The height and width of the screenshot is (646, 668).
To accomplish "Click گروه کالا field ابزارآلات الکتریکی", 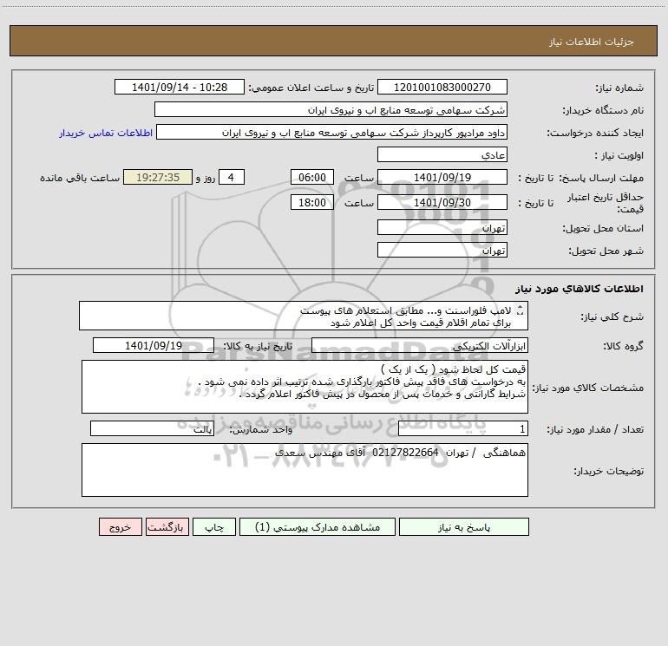I will click(420, 345).
